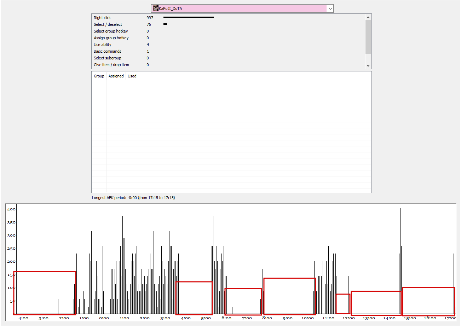The width and height of the screenshot is (461, 326).
Task: Click the 400 value on chart Y axis
Action: tap(11, 209)
